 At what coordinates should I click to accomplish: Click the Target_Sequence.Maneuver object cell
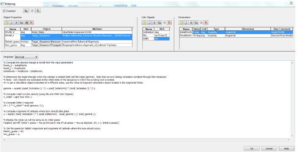pyautogui.click(x=47, y=42)
